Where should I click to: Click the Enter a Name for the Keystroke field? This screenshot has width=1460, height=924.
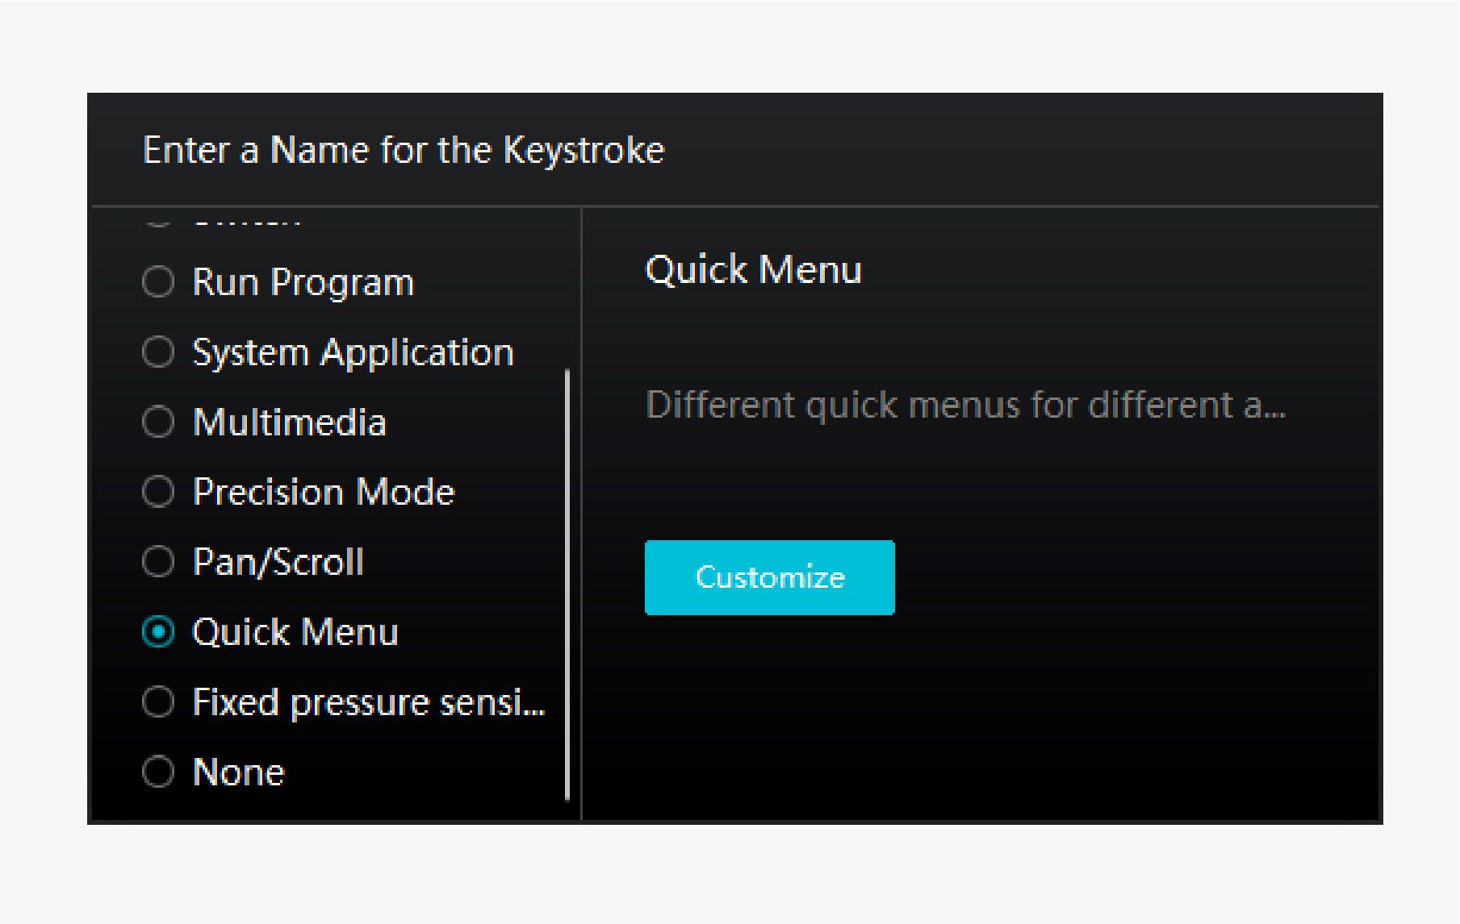pyautogui.click(x=404, y=151)
